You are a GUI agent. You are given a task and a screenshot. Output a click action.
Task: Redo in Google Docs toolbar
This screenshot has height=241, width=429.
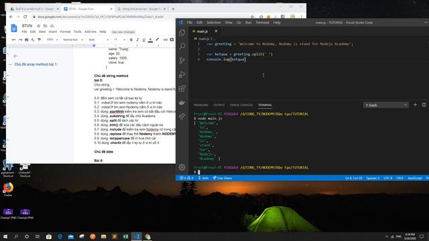point(20,39)
